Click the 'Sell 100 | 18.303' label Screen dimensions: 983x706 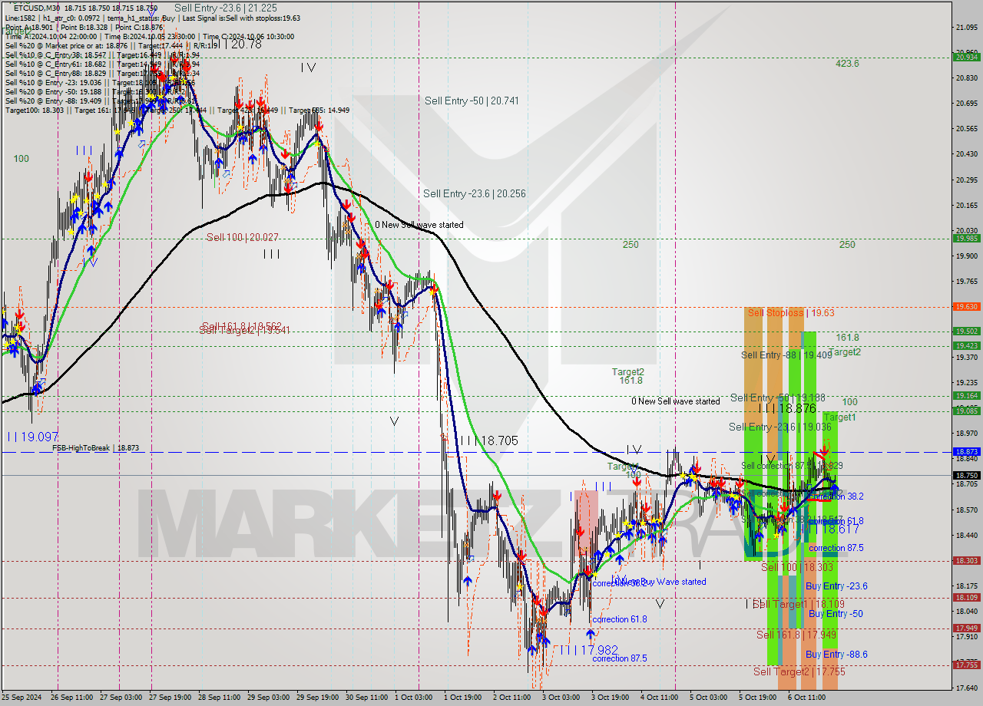pyautogui.click(x=796, y=567)
